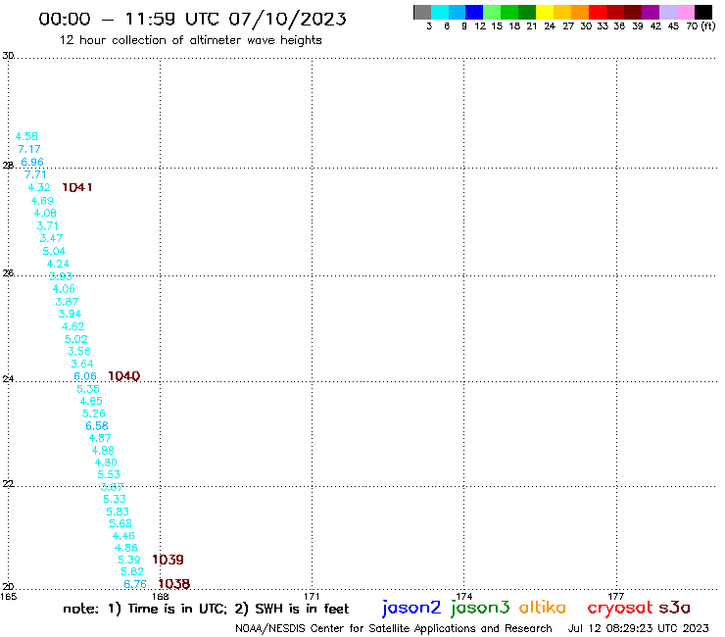Screen dimensions: 725x637
Task: Click the wave height value 4.65
Action: (91, 401)
